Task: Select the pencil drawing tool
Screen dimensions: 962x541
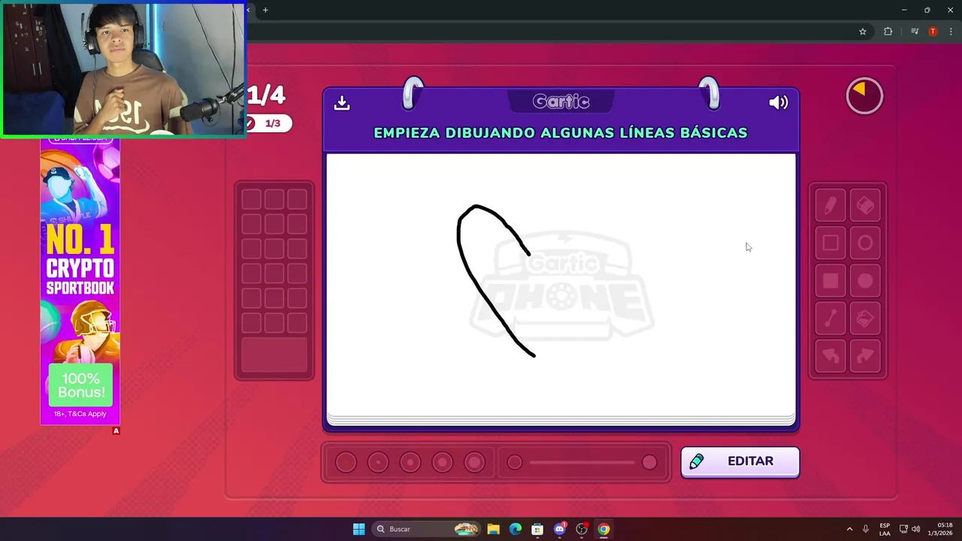Action: (830, 205)
